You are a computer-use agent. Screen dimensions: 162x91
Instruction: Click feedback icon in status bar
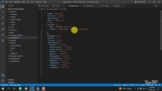coord(156,85)
